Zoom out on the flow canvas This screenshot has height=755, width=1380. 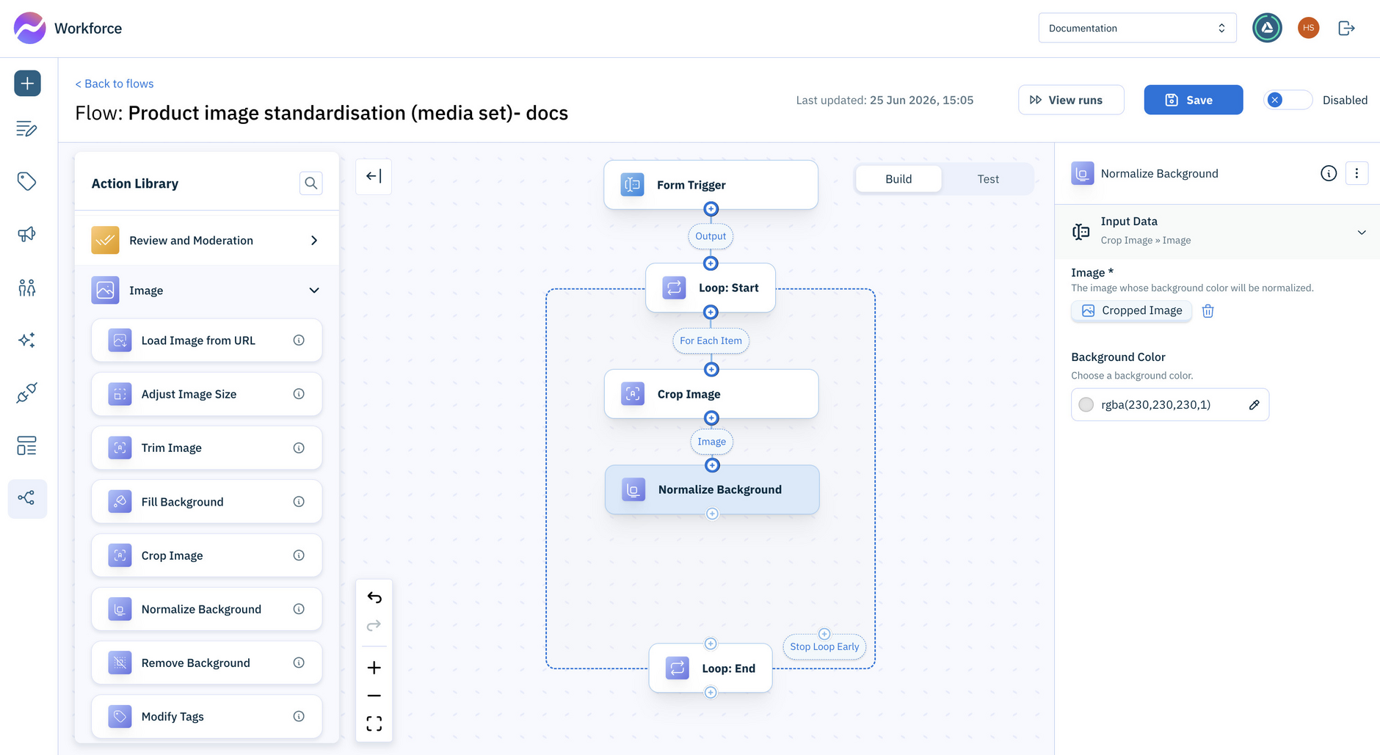(x=374, y=696)
